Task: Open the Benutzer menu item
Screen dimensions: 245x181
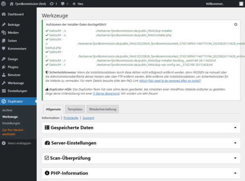Action: click(x=18, y=75)
